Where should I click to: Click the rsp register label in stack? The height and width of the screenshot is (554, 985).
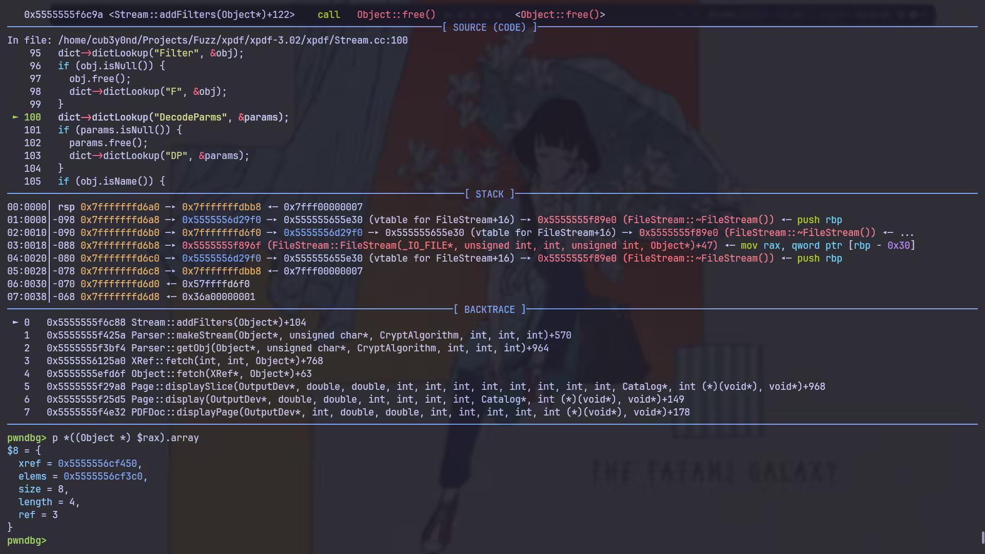point(66,207)
